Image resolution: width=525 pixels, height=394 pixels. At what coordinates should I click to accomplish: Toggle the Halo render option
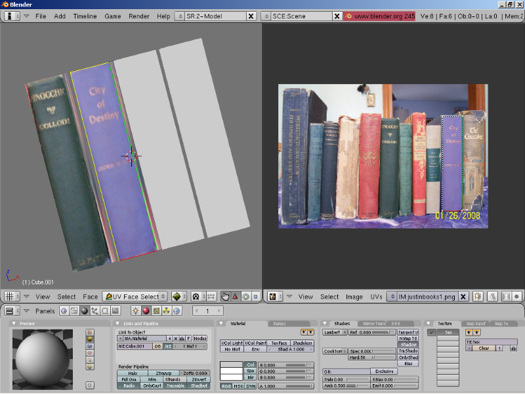coord(133,373)
